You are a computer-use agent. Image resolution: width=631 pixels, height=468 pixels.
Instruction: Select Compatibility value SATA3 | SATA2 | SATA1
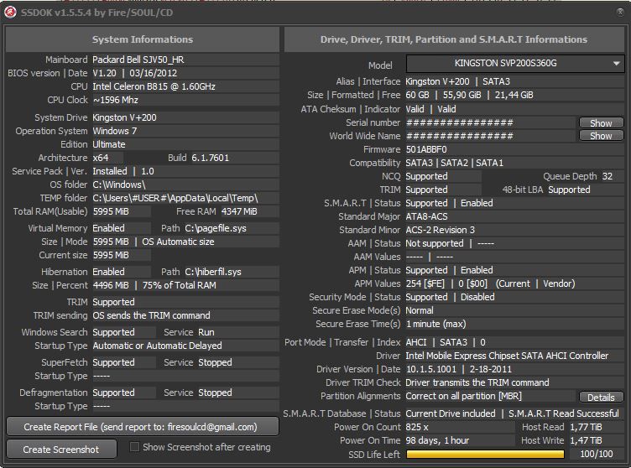[x=454, y=163]
